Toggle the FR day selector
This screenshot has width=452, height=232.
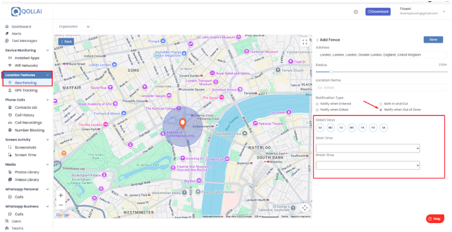point(373,128)
